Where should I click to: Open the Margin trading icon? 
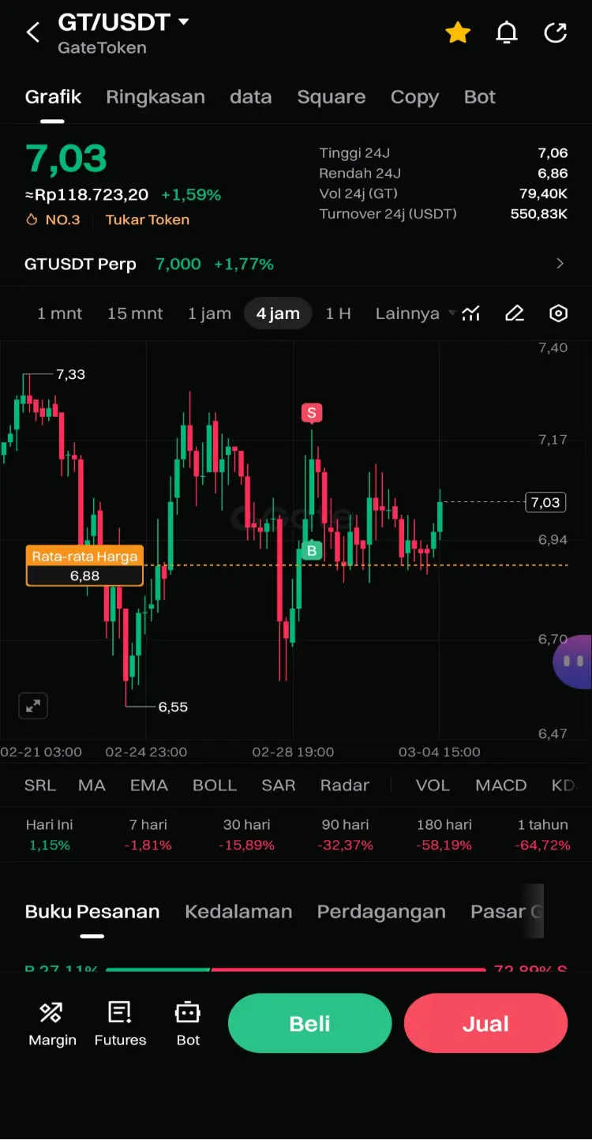[52, 1023]
